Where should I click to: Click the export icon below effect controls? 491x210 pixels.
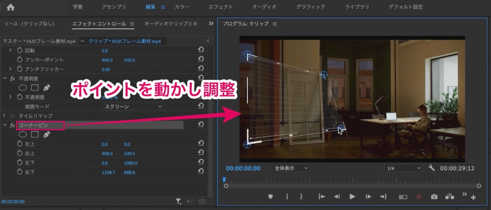pyautogui.click(x=202, y=201)
